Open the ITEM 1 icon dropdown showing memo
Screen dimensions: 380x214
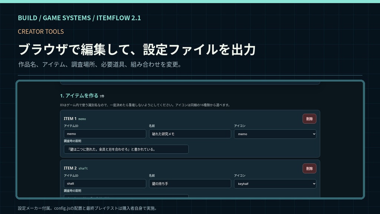(x=275, y=134)
